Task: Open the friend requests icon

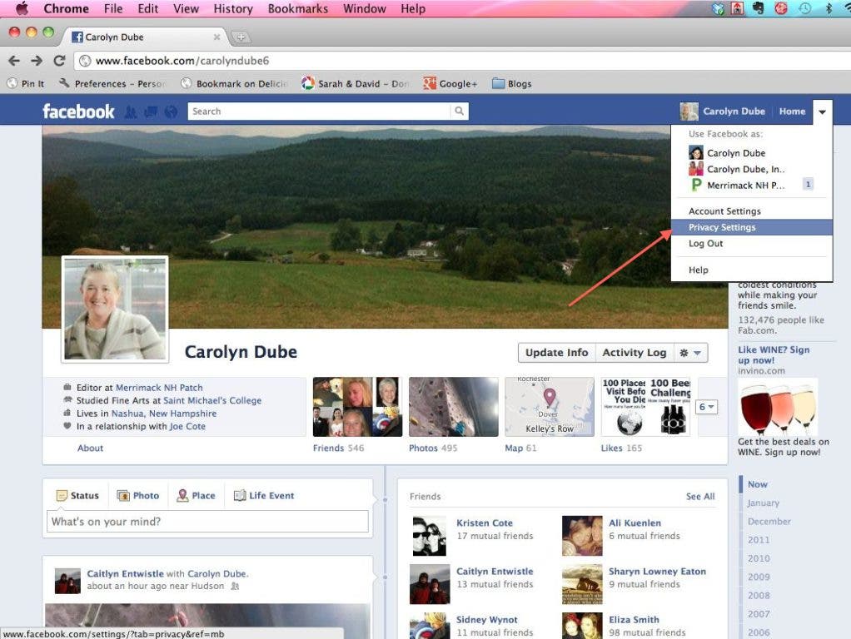Action: point(130,111)
